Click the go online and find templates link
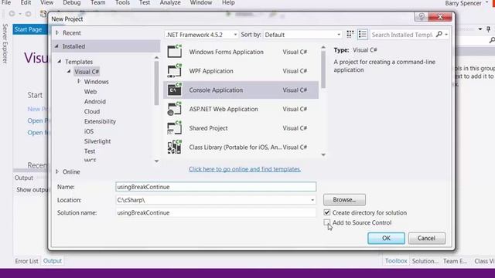Viewport: 495px width, 278px height. click(x=244, y=169)
